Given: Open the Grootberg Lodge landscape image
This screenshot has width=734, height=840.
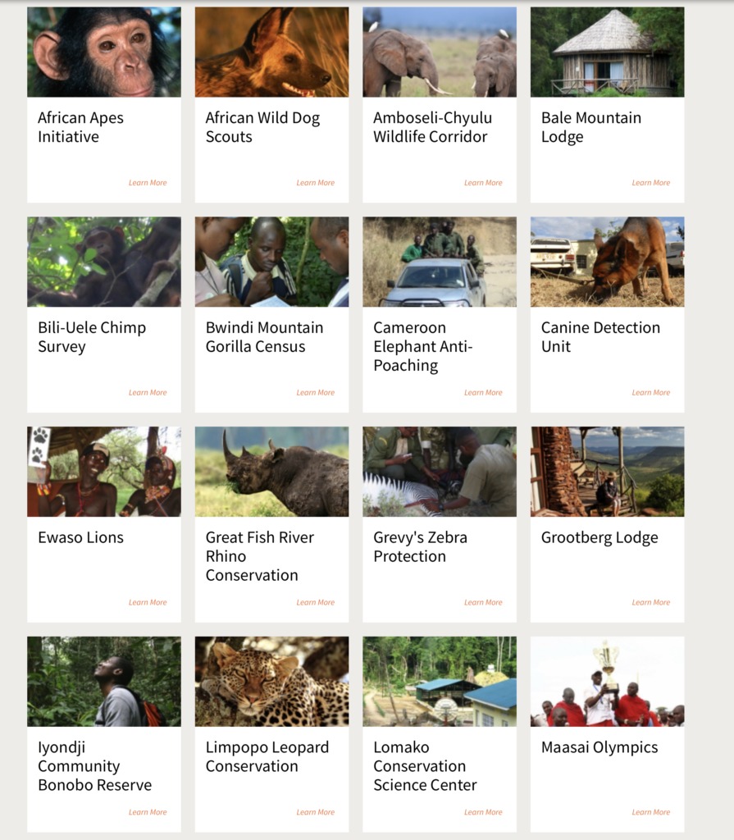Looking at the screenshot, I should point(607,472).
